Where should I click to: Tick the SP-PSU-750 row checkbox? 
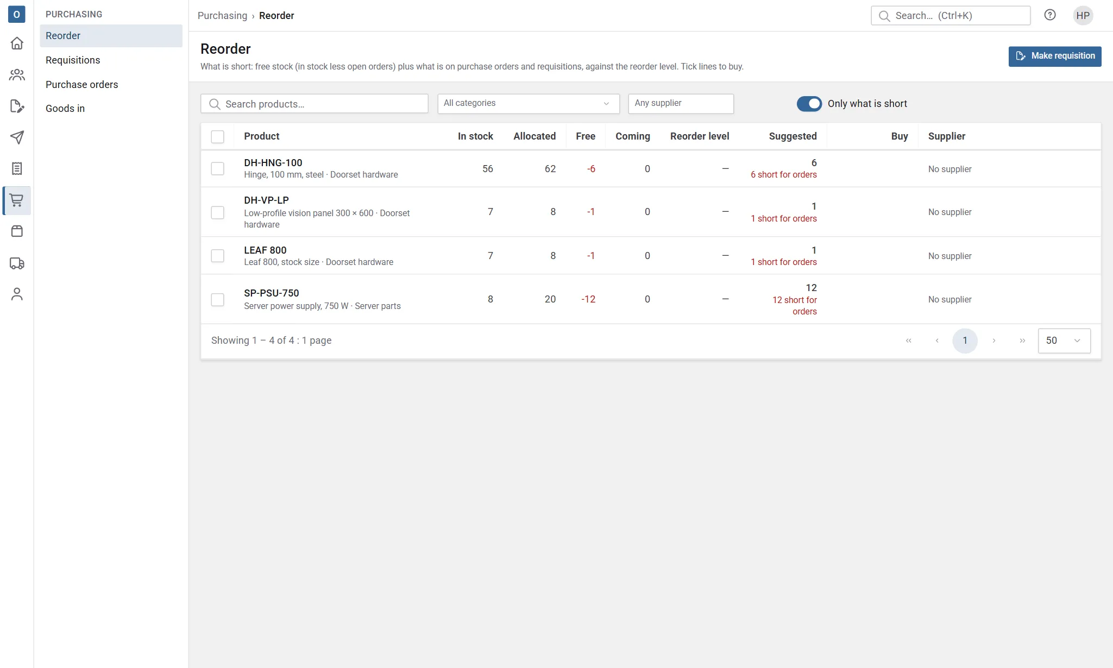217,300
